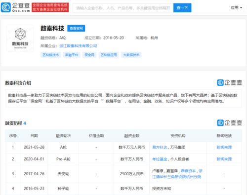Click the 融资金额 column header

click(x=131, y=136)
